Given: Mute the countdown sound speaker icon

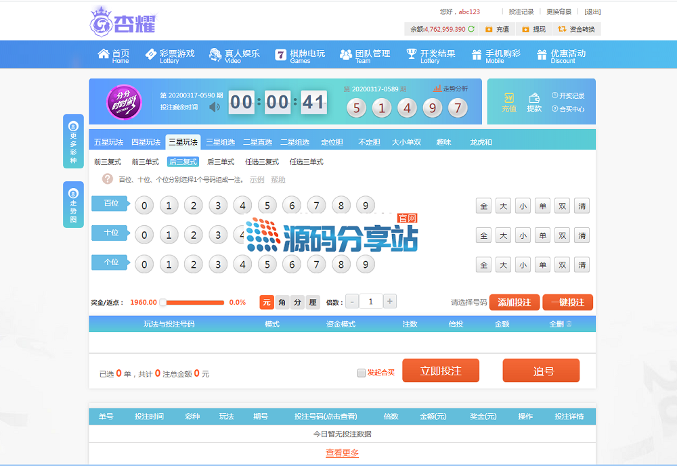Looking at the screenshot, I should (215, 107).
